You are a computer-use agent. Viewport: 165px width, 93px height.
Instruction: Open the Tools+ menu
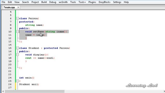(82, 2)
